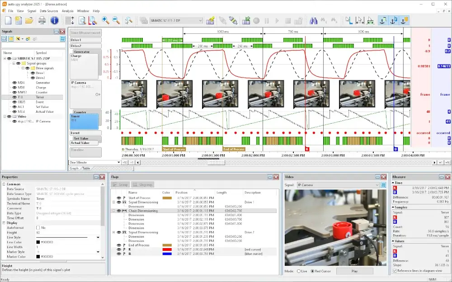Click the sync arrows icon in Signals panel
This screenshot has height=282, width=452.
pos(62,38)
